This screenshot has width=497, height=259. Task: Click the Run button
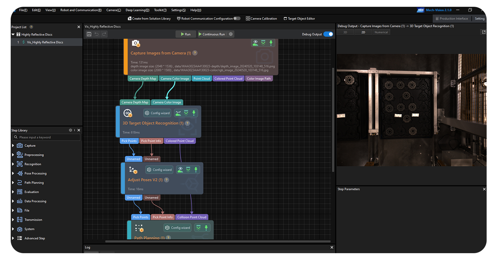[186, 34]
